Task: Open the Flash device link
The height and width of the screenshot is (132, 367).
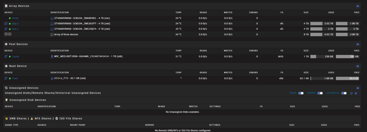Action: (15, 78)
